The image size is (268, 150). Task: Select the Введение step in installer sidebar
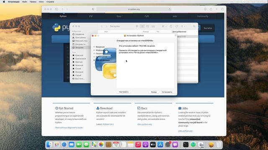pos(100,47)
